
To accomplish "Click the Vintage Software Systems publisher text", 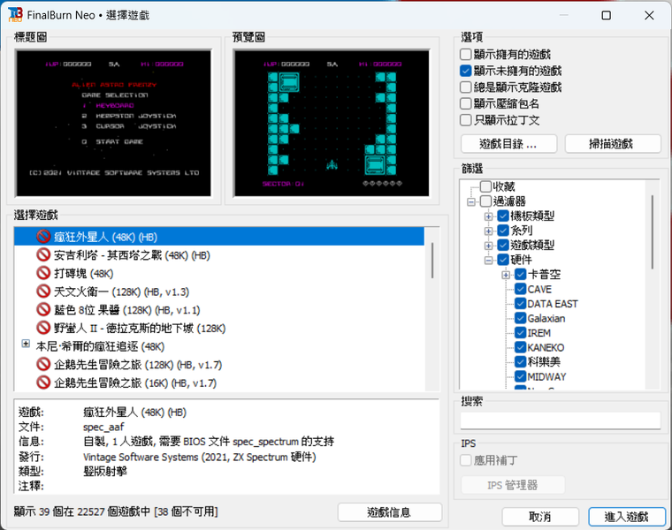I will click(x=141, y=457).
